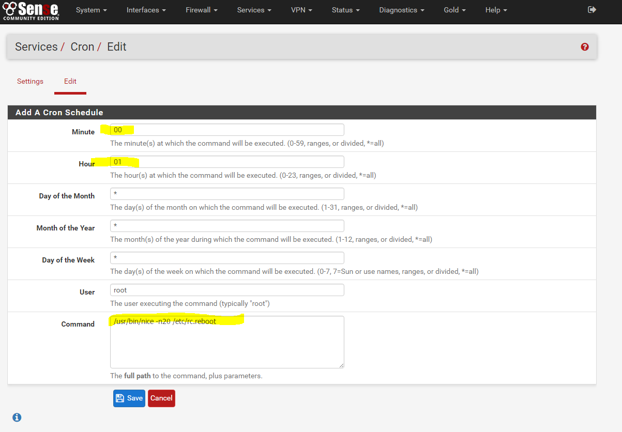Open the VPN dropdown menu
Image resolution: width=622 pixels, height=432 pixels.
(x=301, y=10)
